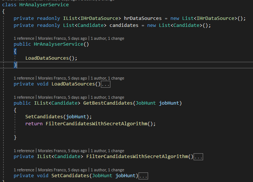Click the hrDataSources field name
The height and width of the screenshot is (182, 253).
tap(143, 18)
